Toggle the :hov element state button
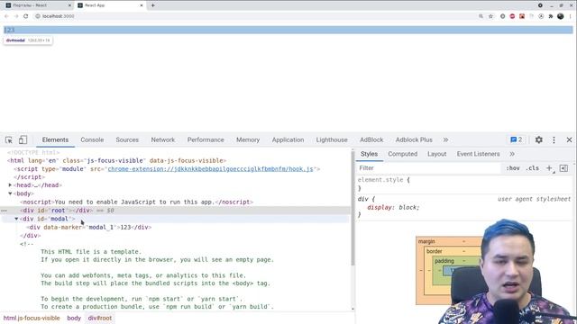This screenshot has width=577, height=324. click(512, 168)
